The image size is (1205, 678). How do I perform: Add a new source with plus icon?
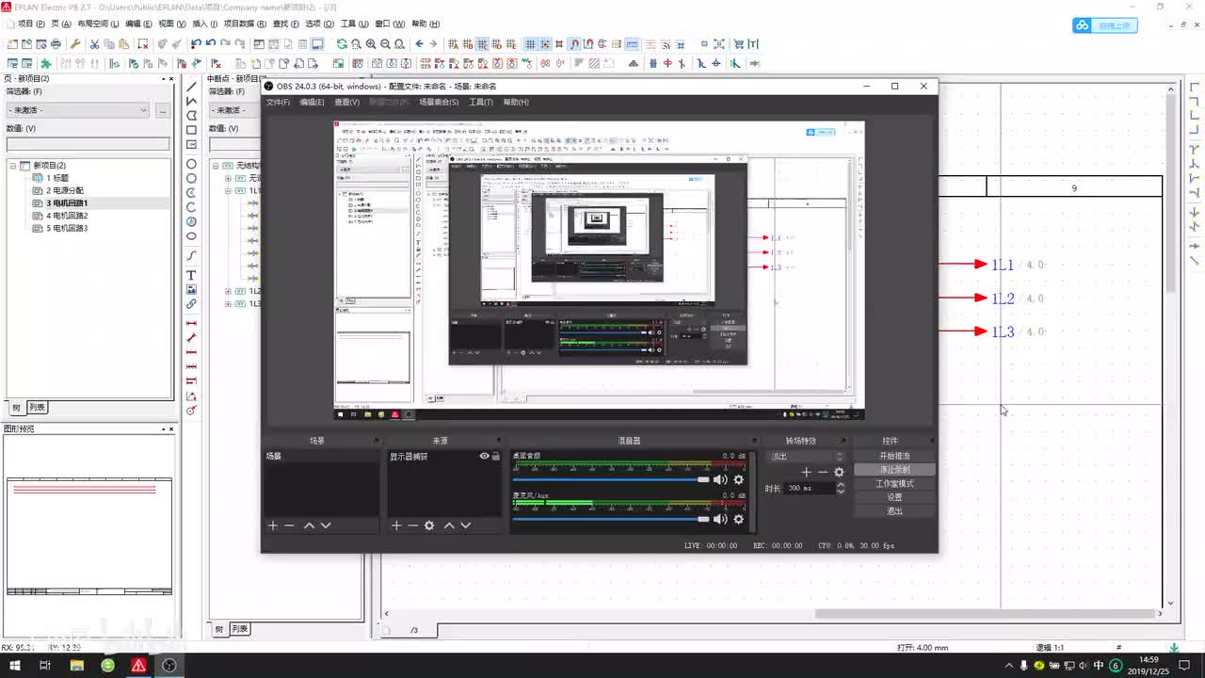[396, 525]
